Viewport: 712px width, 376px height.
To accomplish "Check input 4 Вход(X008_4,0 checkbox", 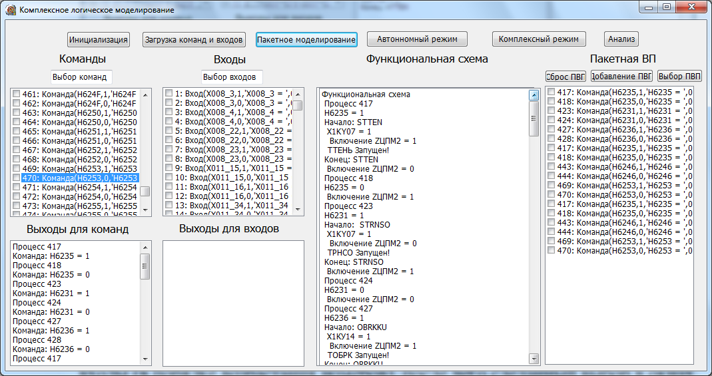I will click(169, 121).
